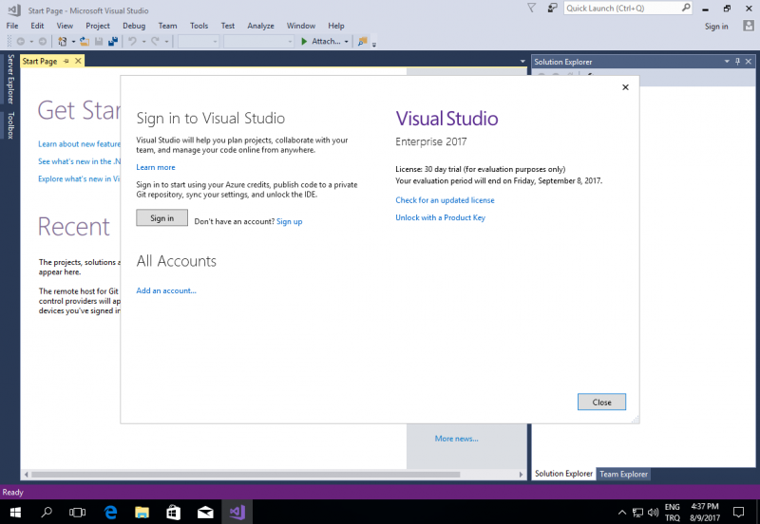Click the Redo toolbar icon
760x524 pixels.
155,42
